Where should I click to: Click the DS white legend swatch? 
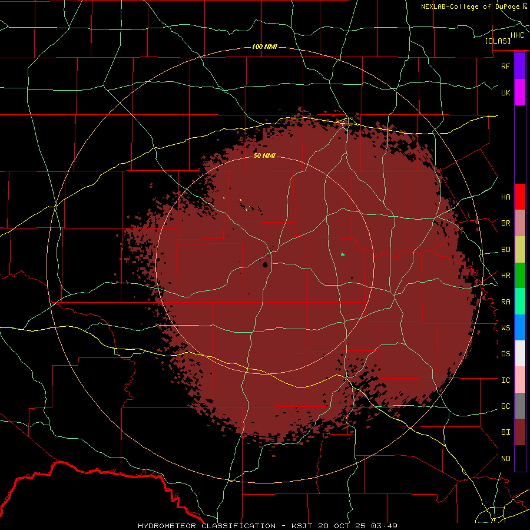[x=520, y=353]
